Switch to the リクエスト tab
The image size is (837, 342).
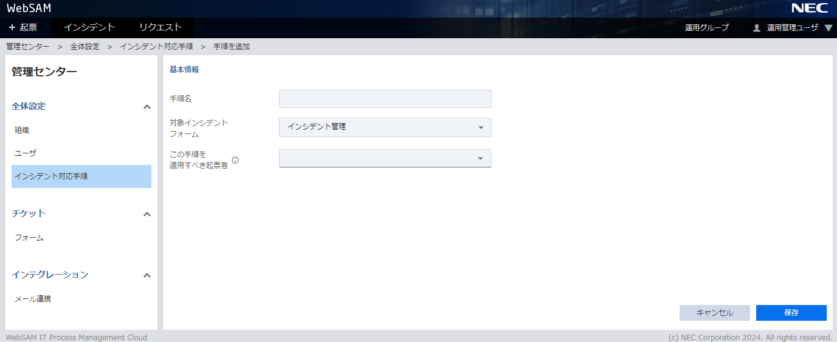coord(160,27)
